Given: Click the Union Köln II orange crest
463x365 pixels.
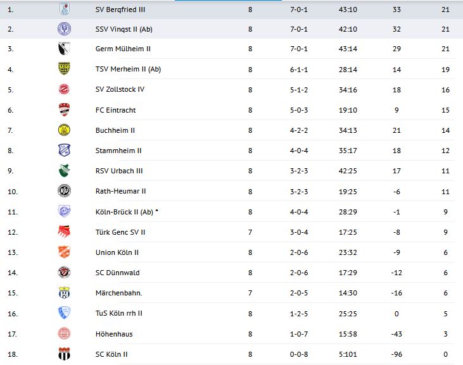Looking at the screenshot, I should click(64, 252).
